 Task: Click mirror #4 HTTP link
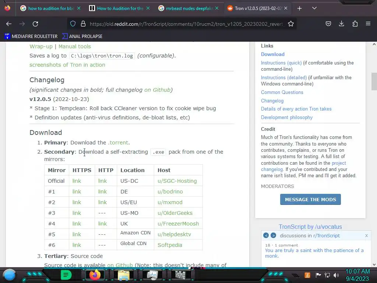pos(102,224)
